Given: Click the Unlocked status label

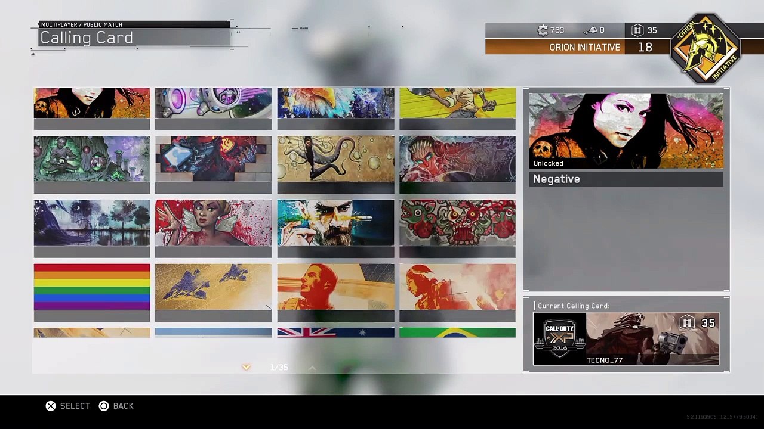Looking at the screenshot, I should 549,163.
